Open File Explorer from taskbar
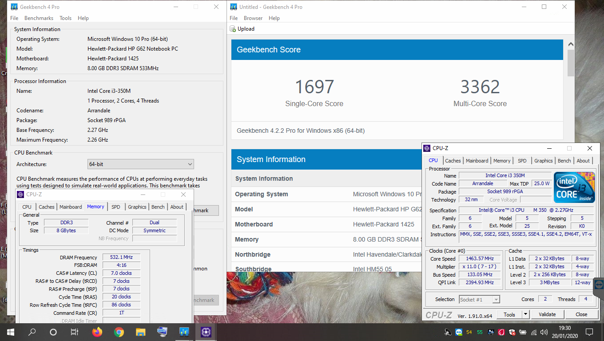The image size is (604, 341). pos(140,332)
